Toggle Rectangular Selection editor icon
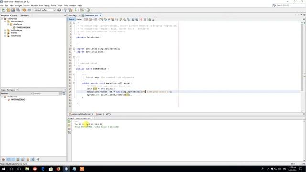The image size is (306, 172). pos(117,19)
